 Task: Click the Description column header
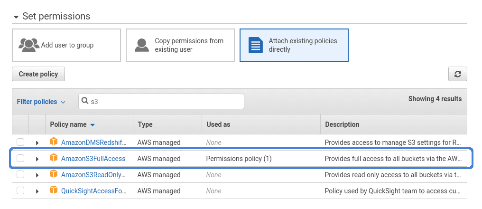(342, 124)
